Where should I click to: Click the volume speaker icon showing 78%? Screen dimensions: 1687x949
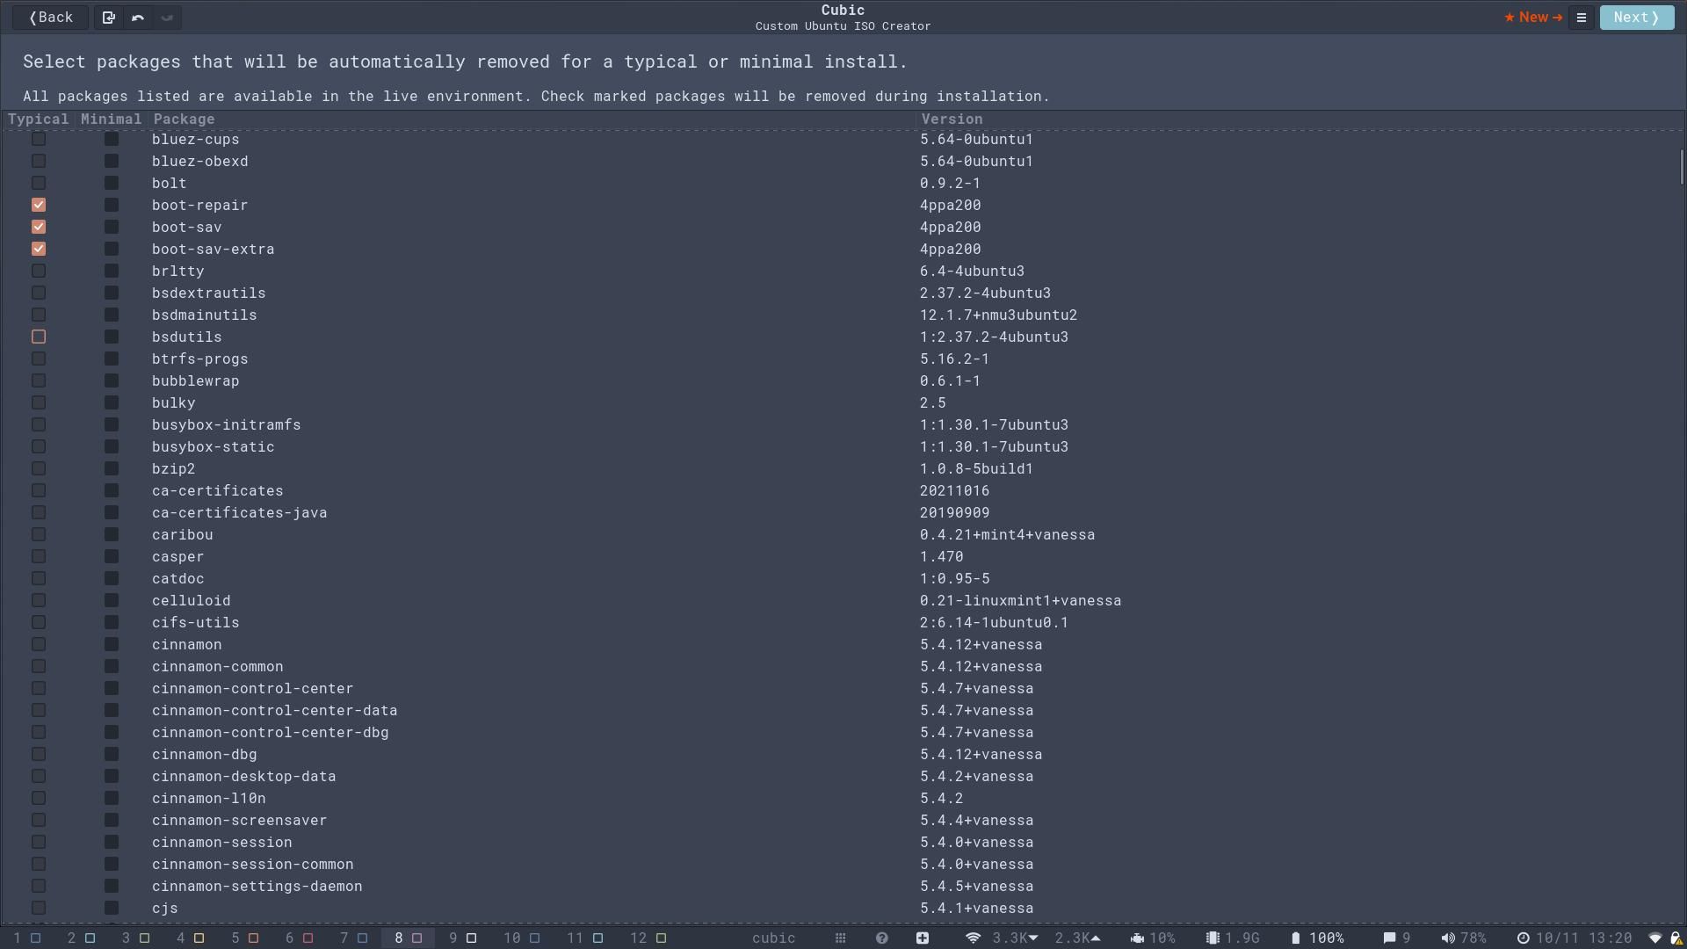coord(1448,938)
